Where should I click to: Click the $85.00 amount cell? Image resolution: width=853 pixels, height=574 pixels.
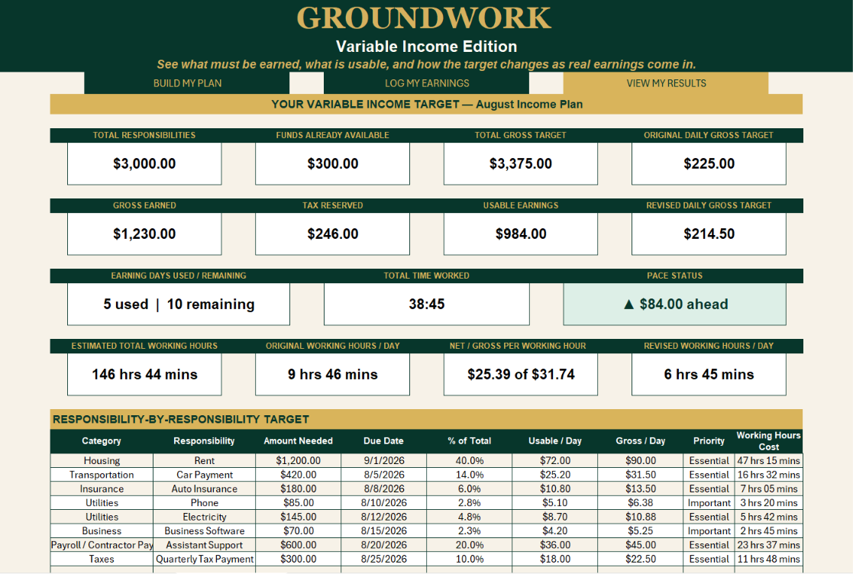click(298, 503)
